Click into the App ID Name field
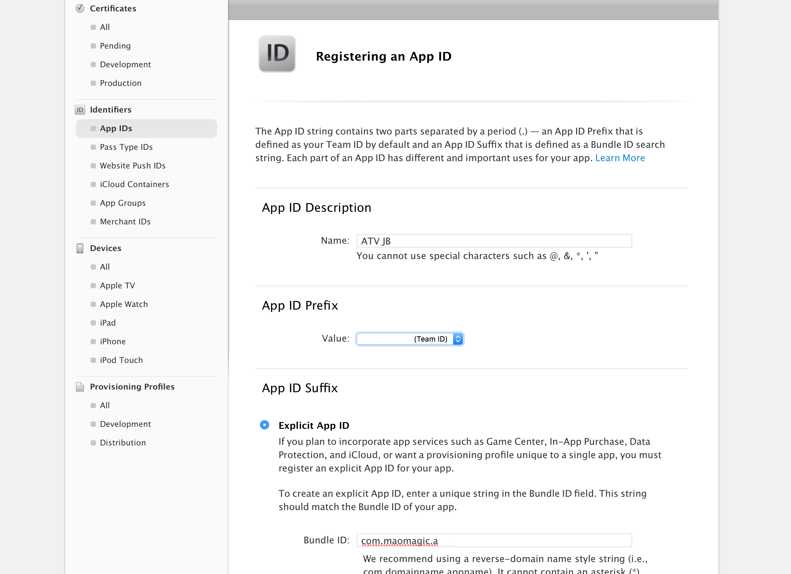Image resolution: width=791 pixels, height=574 pixels. click(x=494, y=241)
